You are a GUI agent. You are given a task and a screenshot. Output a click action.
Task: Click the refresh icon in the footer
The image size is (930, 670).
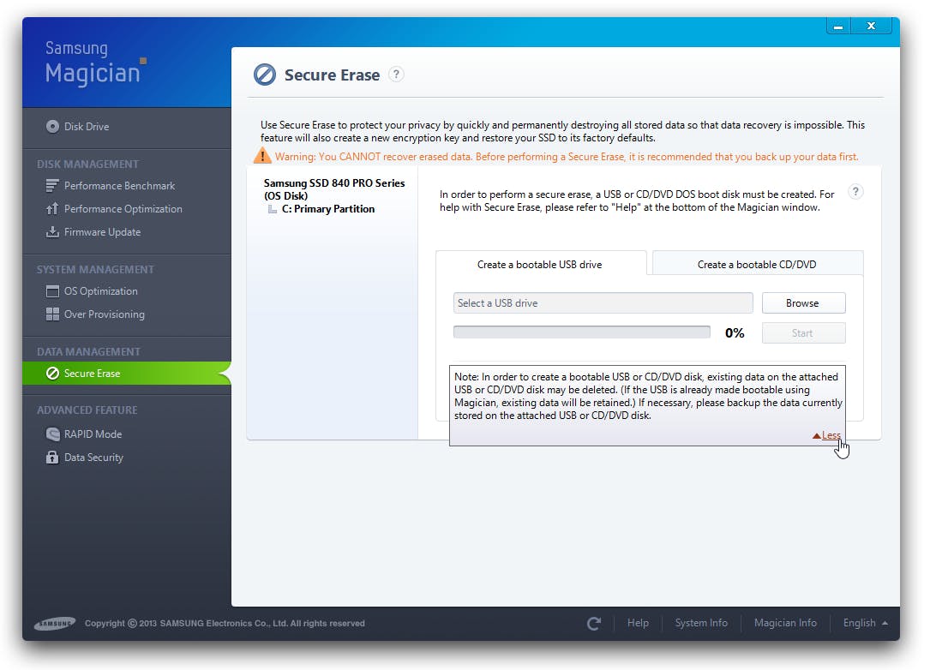pos(594,623)
